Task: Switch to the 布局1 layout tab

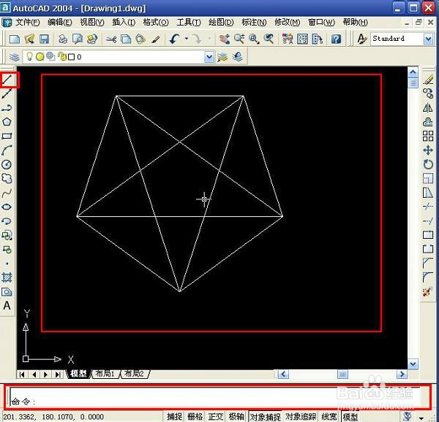Action: click(x=105, y=374)
